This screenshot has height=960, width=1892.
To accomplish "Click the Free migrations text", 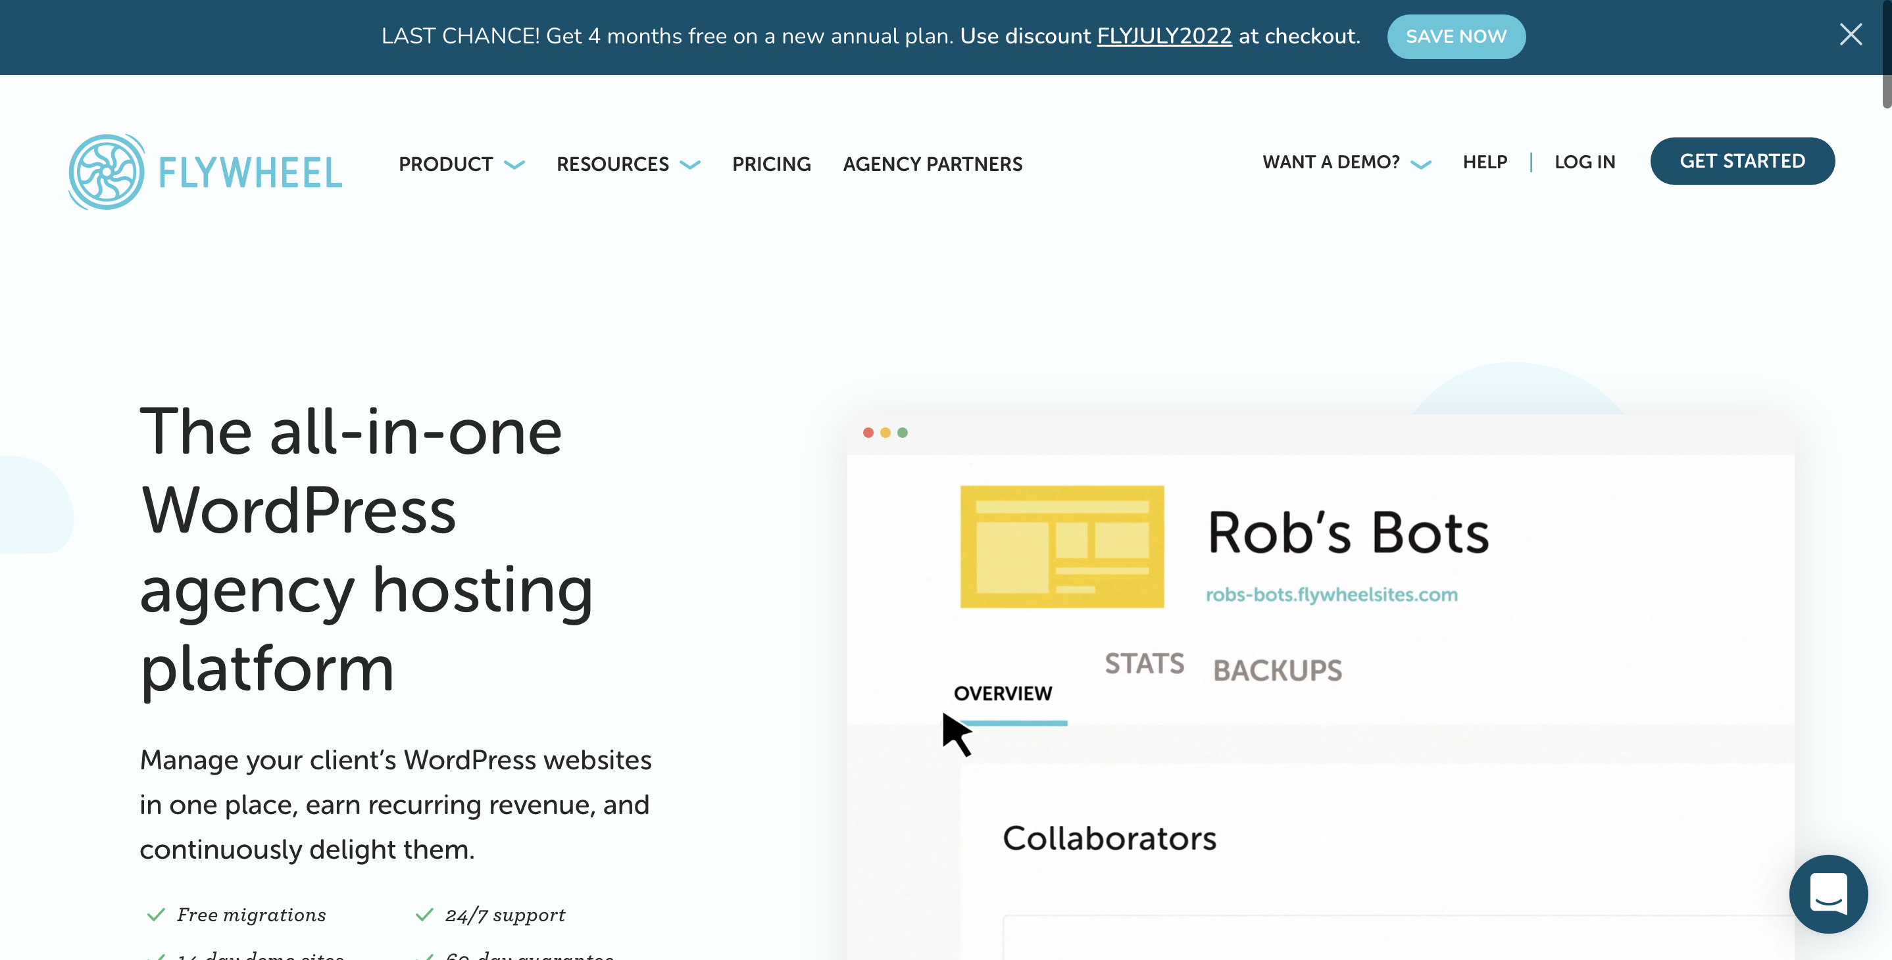I will (x=251, y=915).
